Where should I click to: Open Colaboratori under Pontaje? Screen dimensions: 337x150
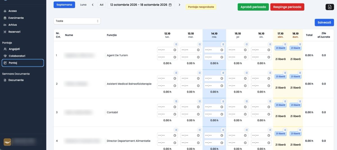click(x=17, y=56)
